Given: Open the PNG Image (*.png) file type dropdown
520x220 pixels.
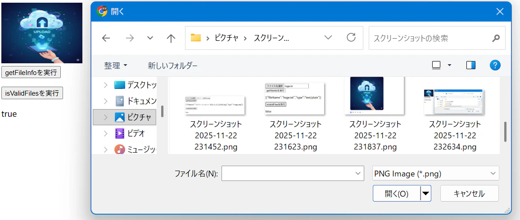Looking at the screenshot, I should (x=436, y=173).
